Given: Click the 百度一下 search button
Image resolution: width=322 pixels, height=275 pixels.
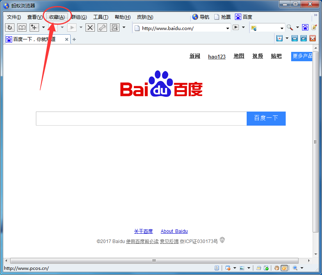Looking at the screenshot, I should [x=266, y=119].
